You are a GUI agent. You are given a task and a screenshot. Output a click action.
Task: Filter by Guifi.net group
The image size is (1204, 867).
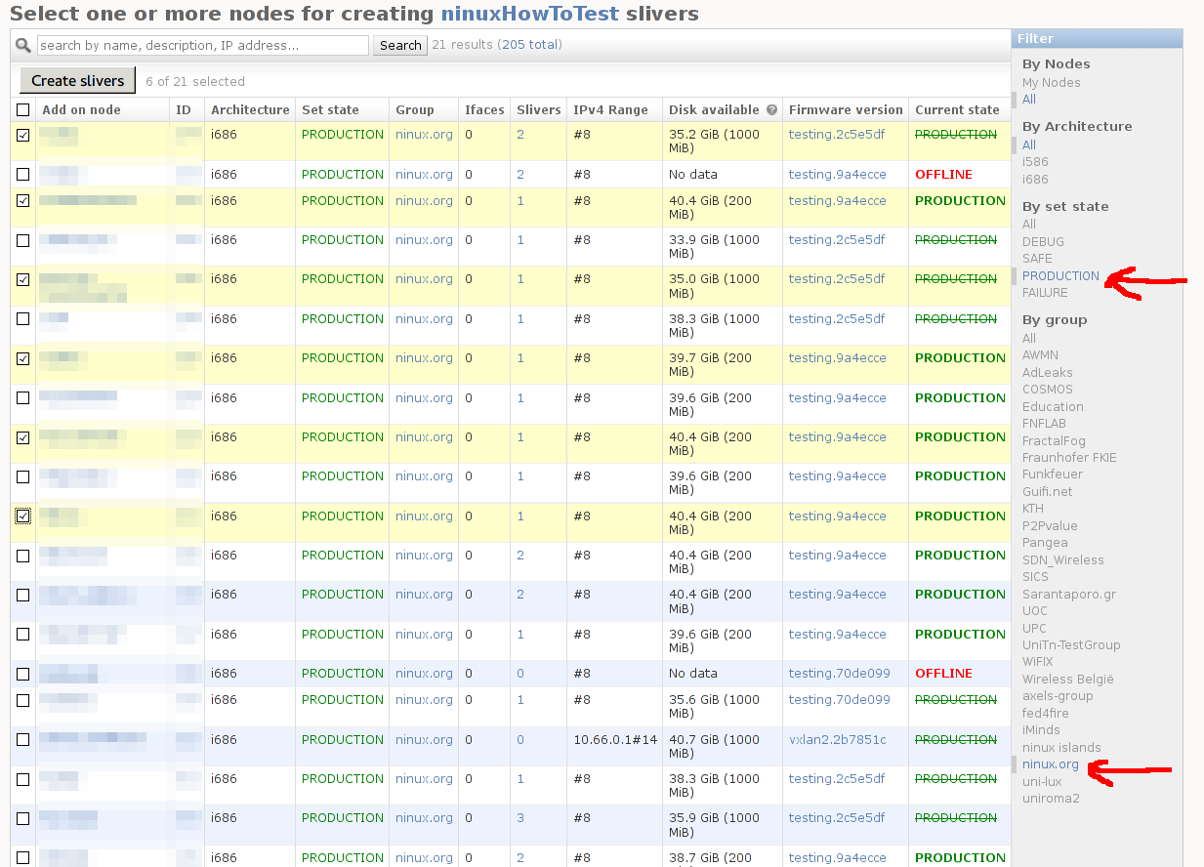[x=1047, y=491]
